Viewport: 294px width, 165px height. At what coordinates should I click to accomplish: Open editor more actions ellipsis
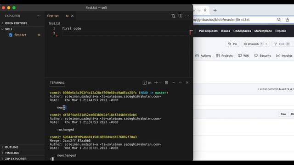(x=187, y=16)
